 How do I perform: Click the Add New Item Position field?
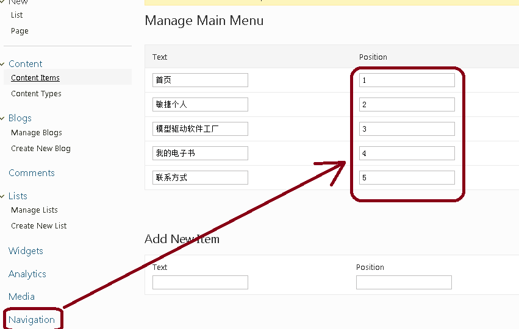[404, 282]
